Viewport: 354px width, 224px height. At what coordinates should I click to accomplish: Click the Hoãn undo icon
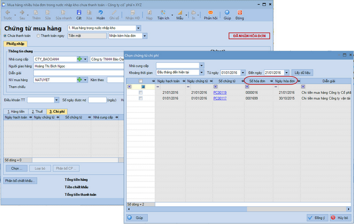[x=101, y=13]
